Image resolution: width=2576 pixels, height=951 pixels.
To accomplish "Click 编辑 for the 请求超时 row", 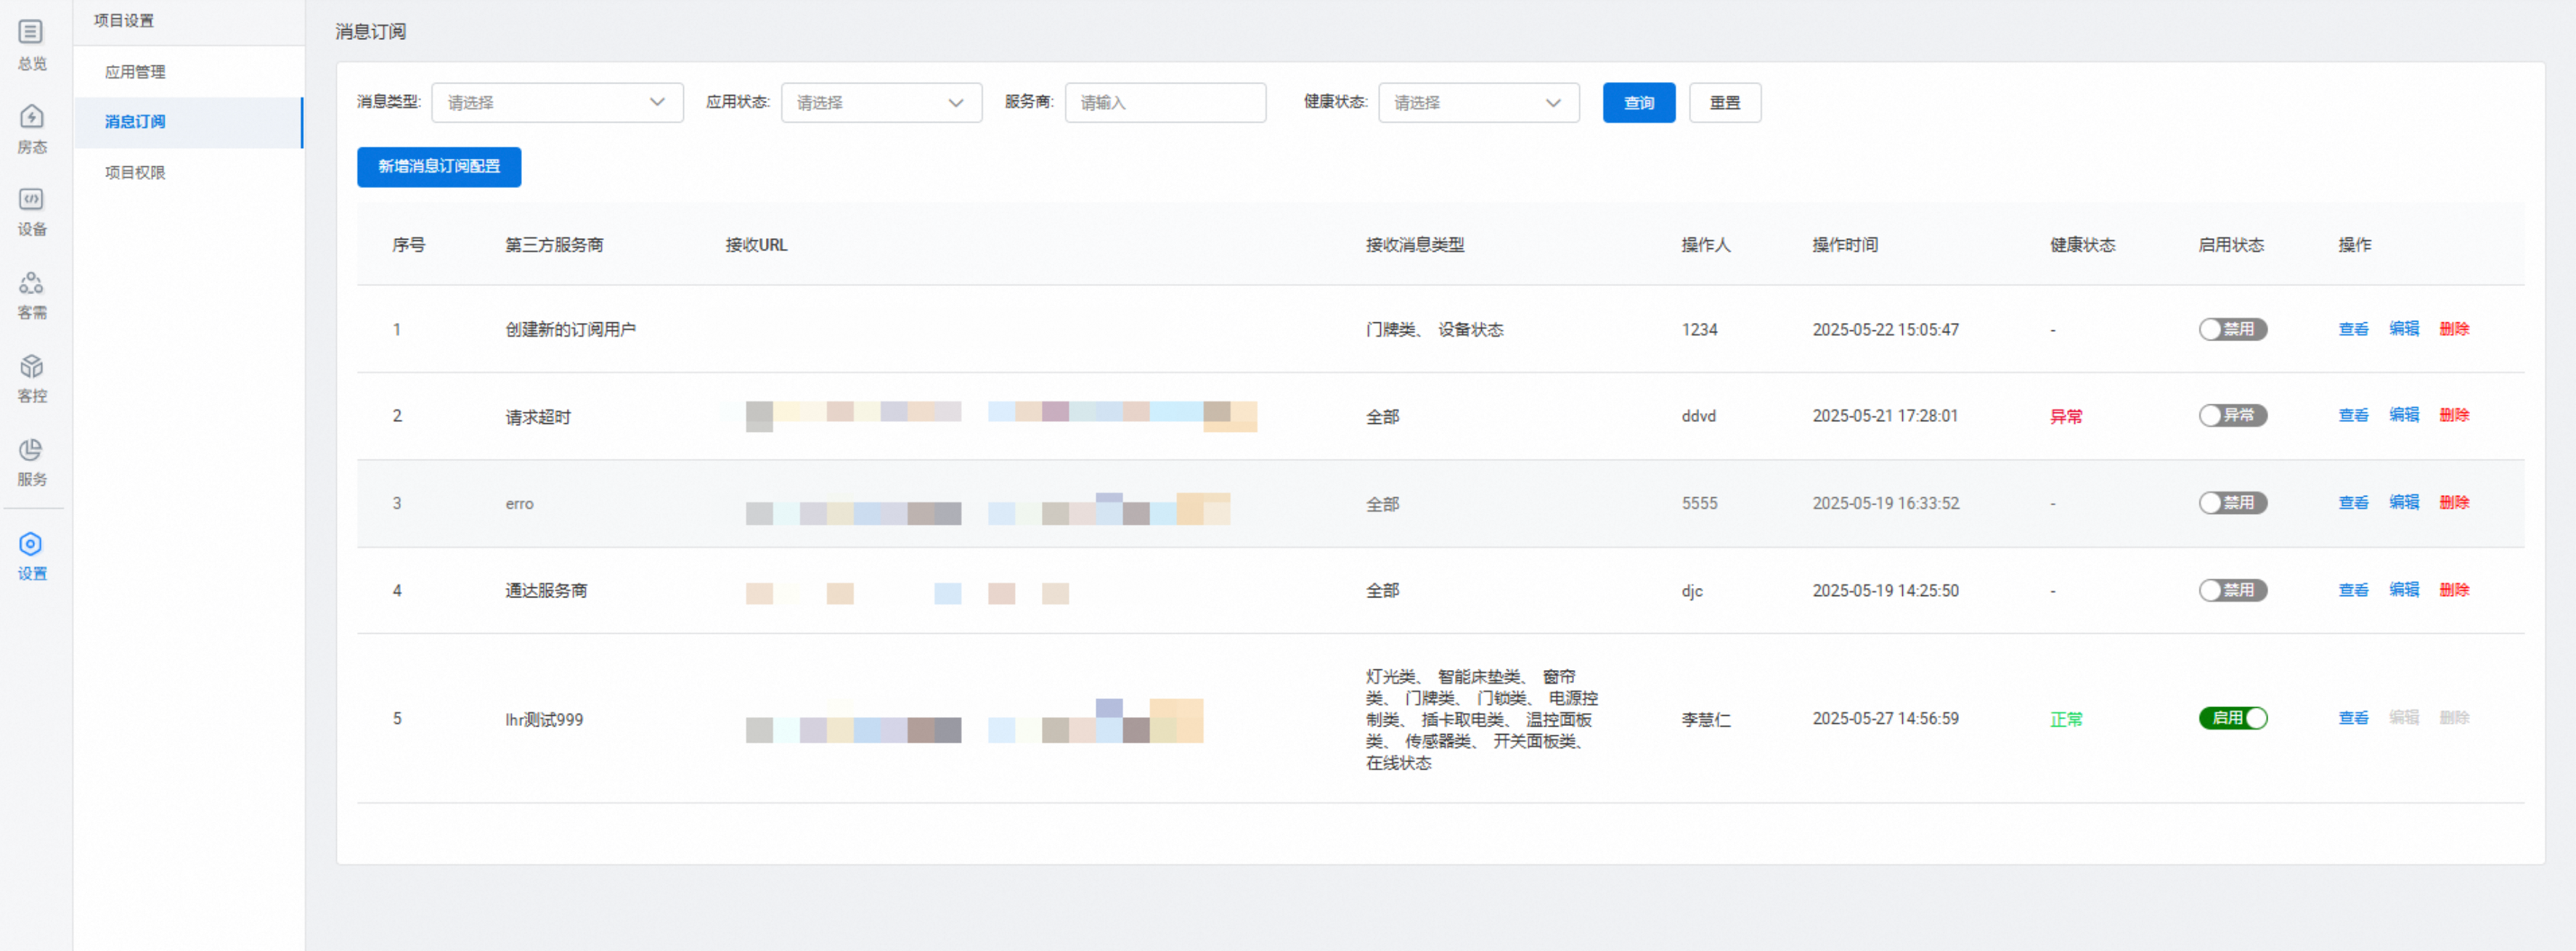I will pos(2403,415).
